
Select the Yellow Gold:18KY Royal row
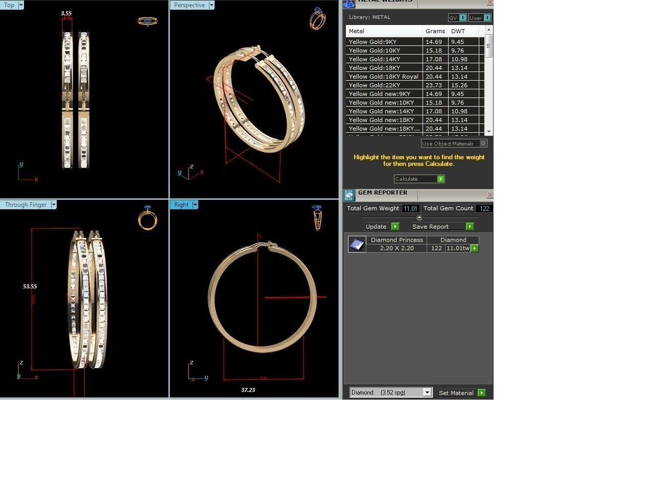pyautogui.click(x=415, y=77)
